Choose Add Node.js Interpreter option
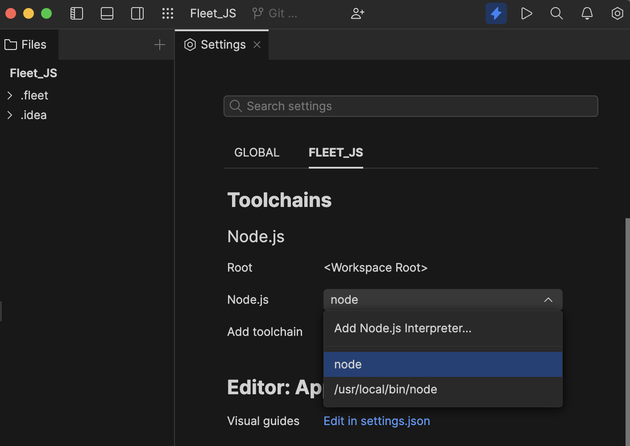 coord(402,328)
